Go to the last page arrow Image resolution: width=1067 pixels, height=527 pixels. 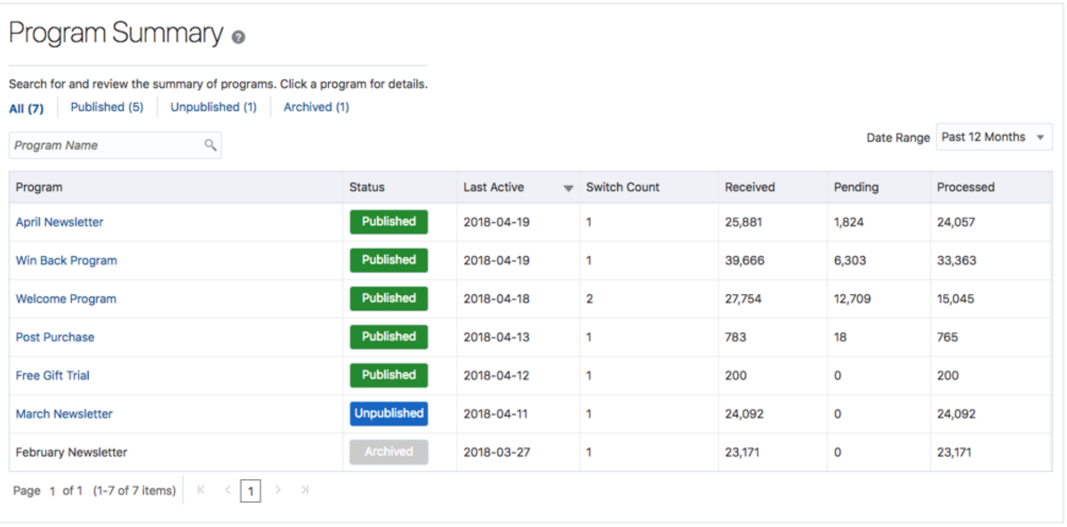tap(305, 490)
